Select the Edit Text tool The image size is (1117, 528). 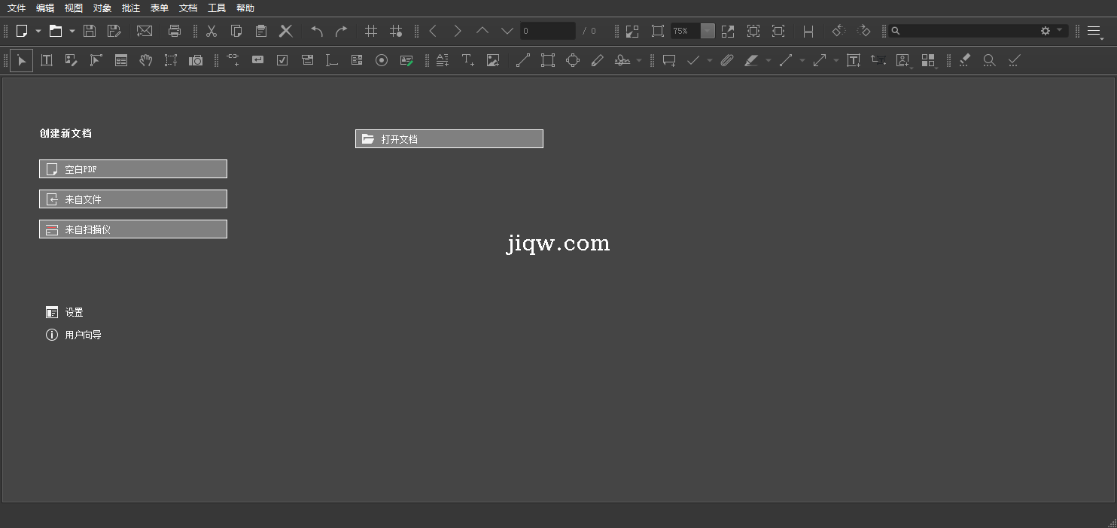point(47,60)
